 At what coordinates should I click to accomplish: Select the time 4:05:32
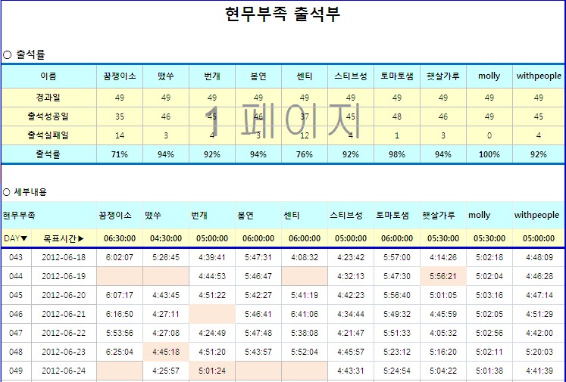coord(443,333)
